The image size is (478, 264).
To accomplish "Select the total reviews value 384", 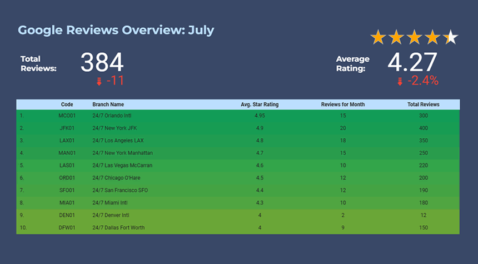I will (102, 62).
